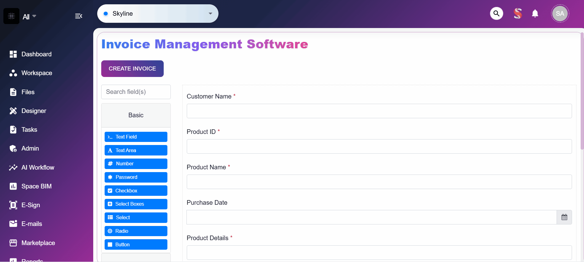This screenshot has width=584, height=262.
Task: Click the Product Name input
Action: [379, 182]
